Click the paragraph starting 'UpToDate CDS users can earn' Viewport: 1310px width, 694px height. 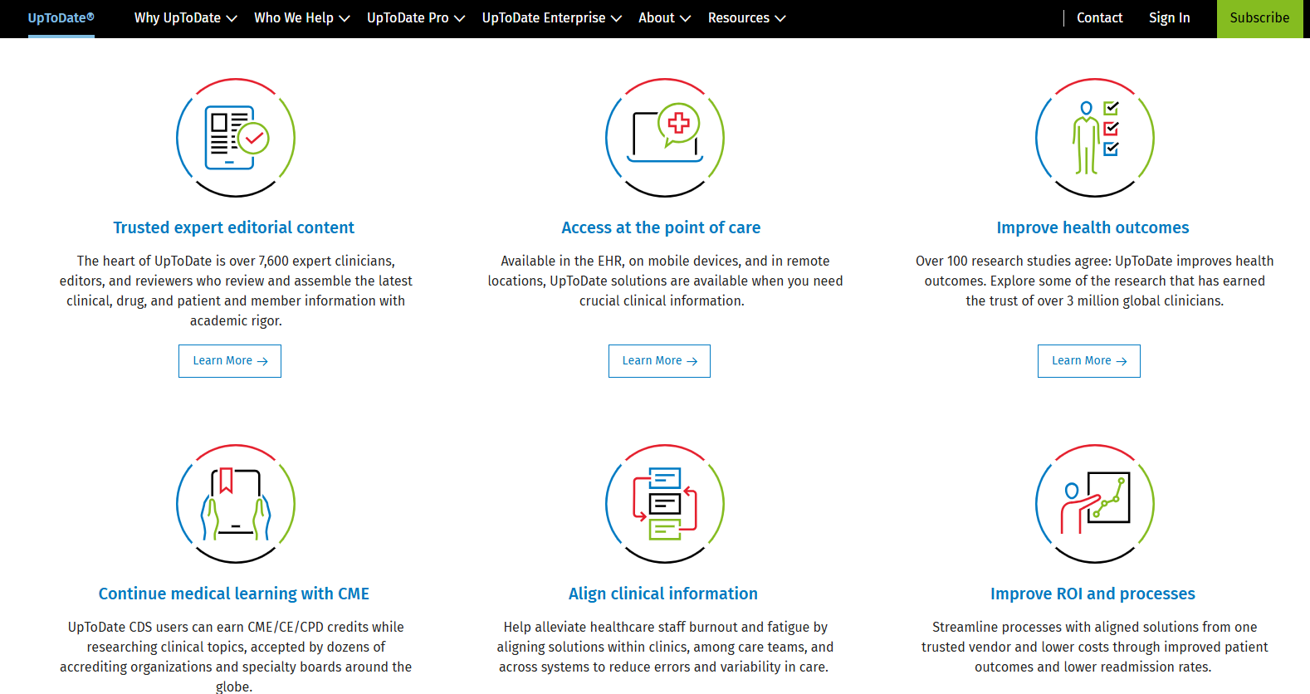(x=236, y=656)
